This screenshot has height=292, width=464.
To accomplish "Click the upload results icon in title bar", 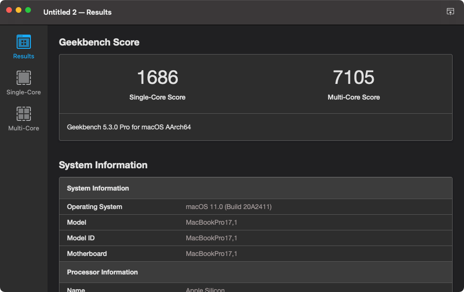I will tap(450, 11).
